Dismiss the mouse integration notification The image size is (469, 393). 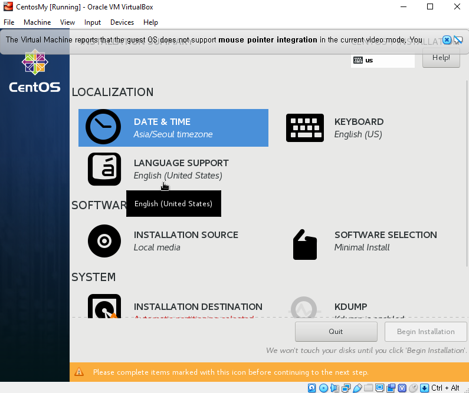coord(447,39)
